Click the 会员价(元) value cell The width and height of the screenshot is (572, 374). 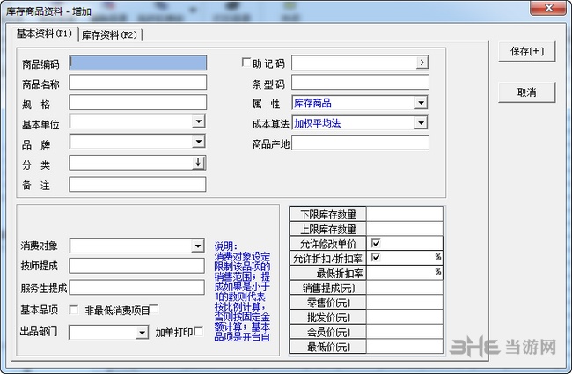[x=405, y=332]
